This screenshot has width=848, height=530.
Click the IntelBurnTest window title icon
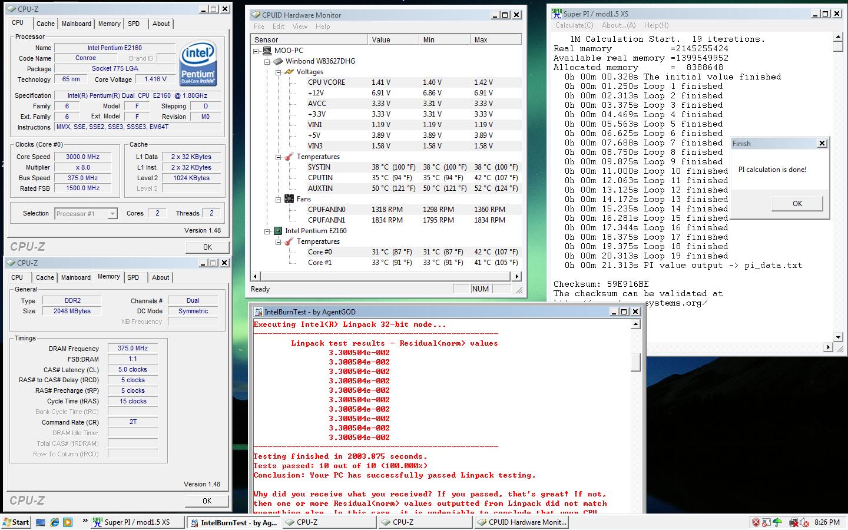click(259, 312)
